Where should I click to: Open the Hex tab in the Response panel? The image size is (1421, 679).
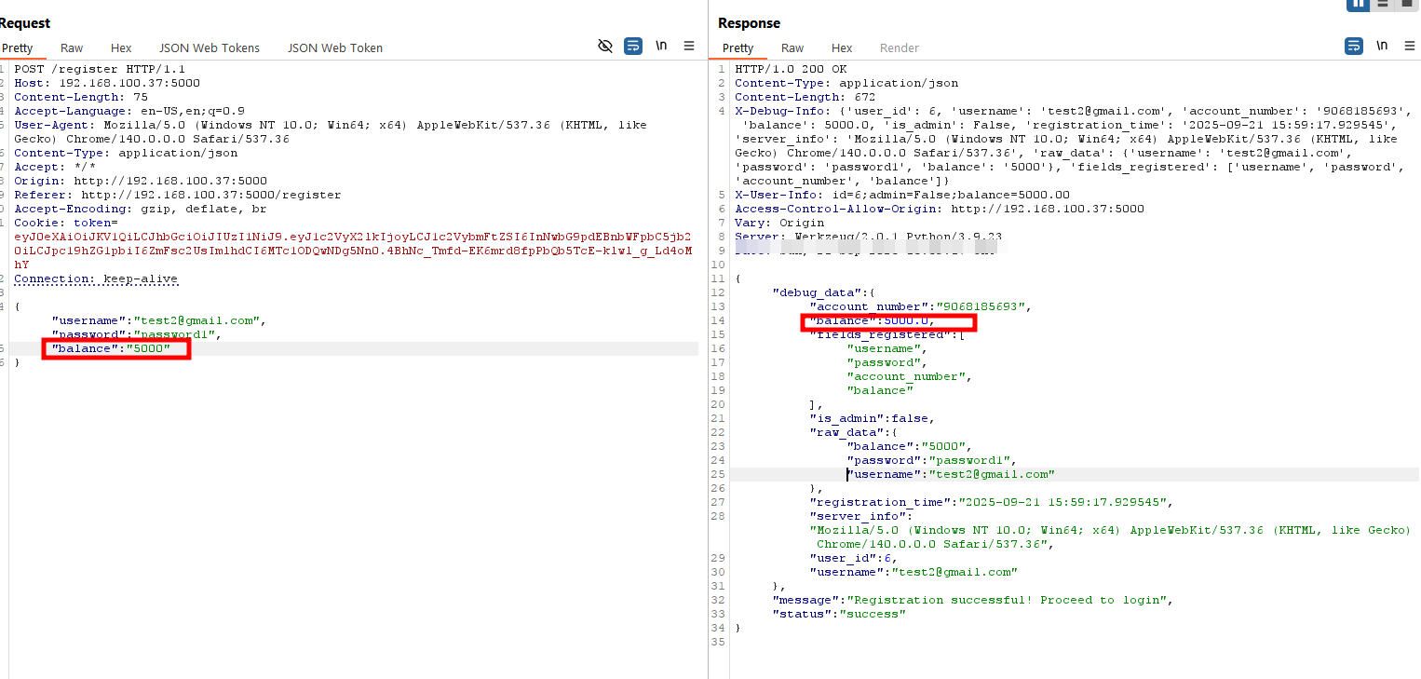[x=842, y=48]
